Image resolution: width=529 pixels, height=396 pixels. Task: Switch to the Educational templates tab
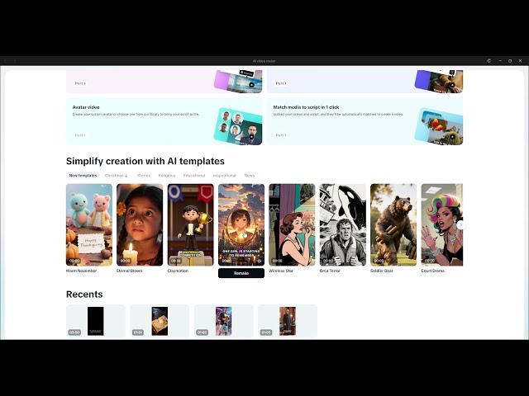tap(194, 176)
